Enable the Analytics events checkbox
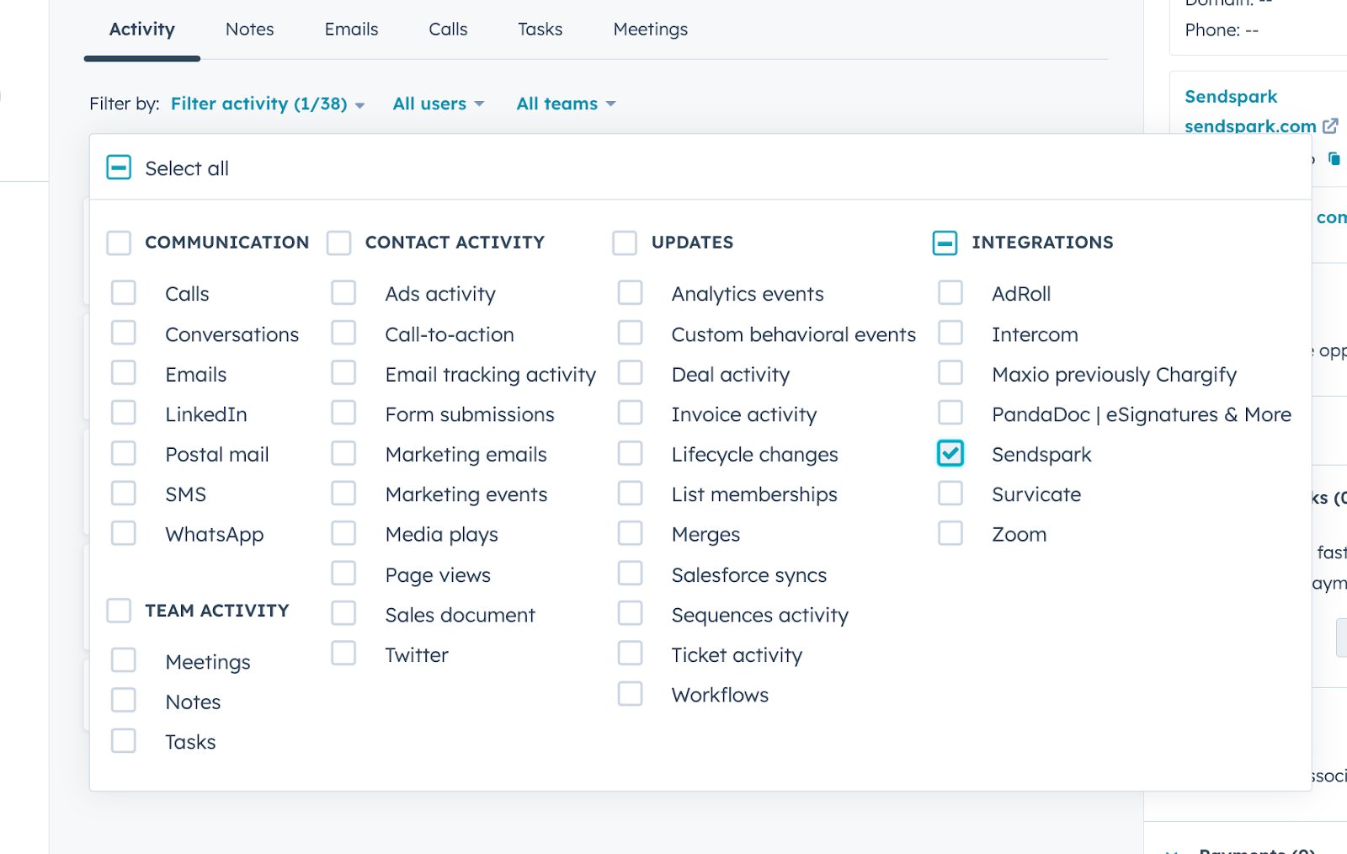The height and width of the screenshot is (854, 1347). (x=630, y=292)
